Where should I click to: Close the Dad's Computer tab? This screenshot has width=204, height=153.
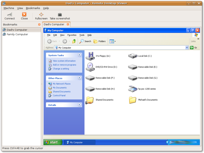pos(68,24)
